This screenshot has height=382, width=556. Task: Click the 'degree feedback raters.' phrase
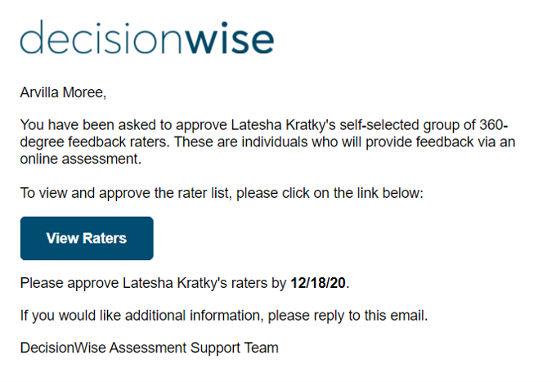pyautogui.click(x=95, y=142)
